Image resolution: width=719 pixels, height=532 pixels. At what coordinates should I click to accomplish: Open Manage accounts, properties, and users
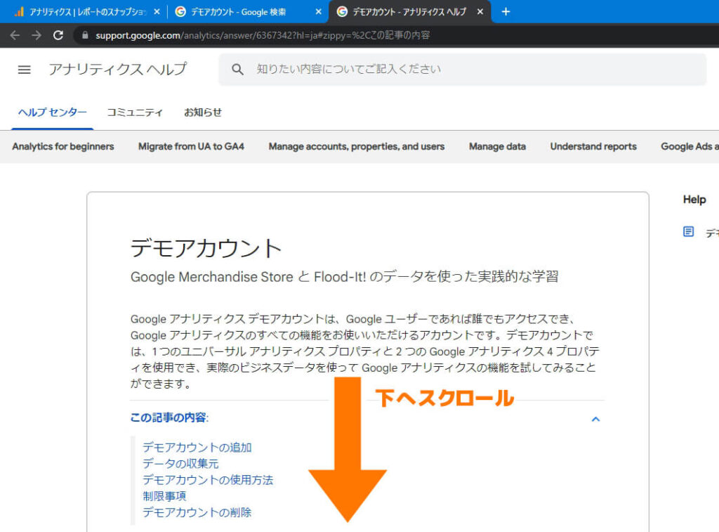(x=356, y=146)
